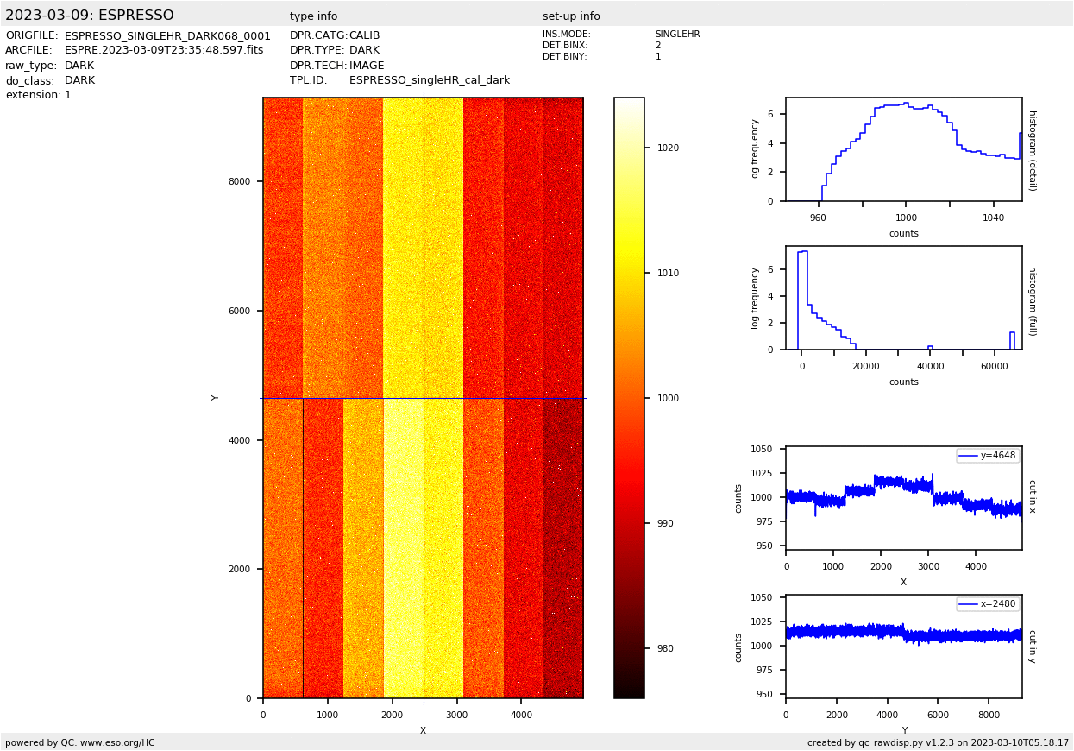1074x751 pixels.
Task: Select the TPL.ID value ESPRESSO_singleHR_cal_dark
Action: coord(429,80)
